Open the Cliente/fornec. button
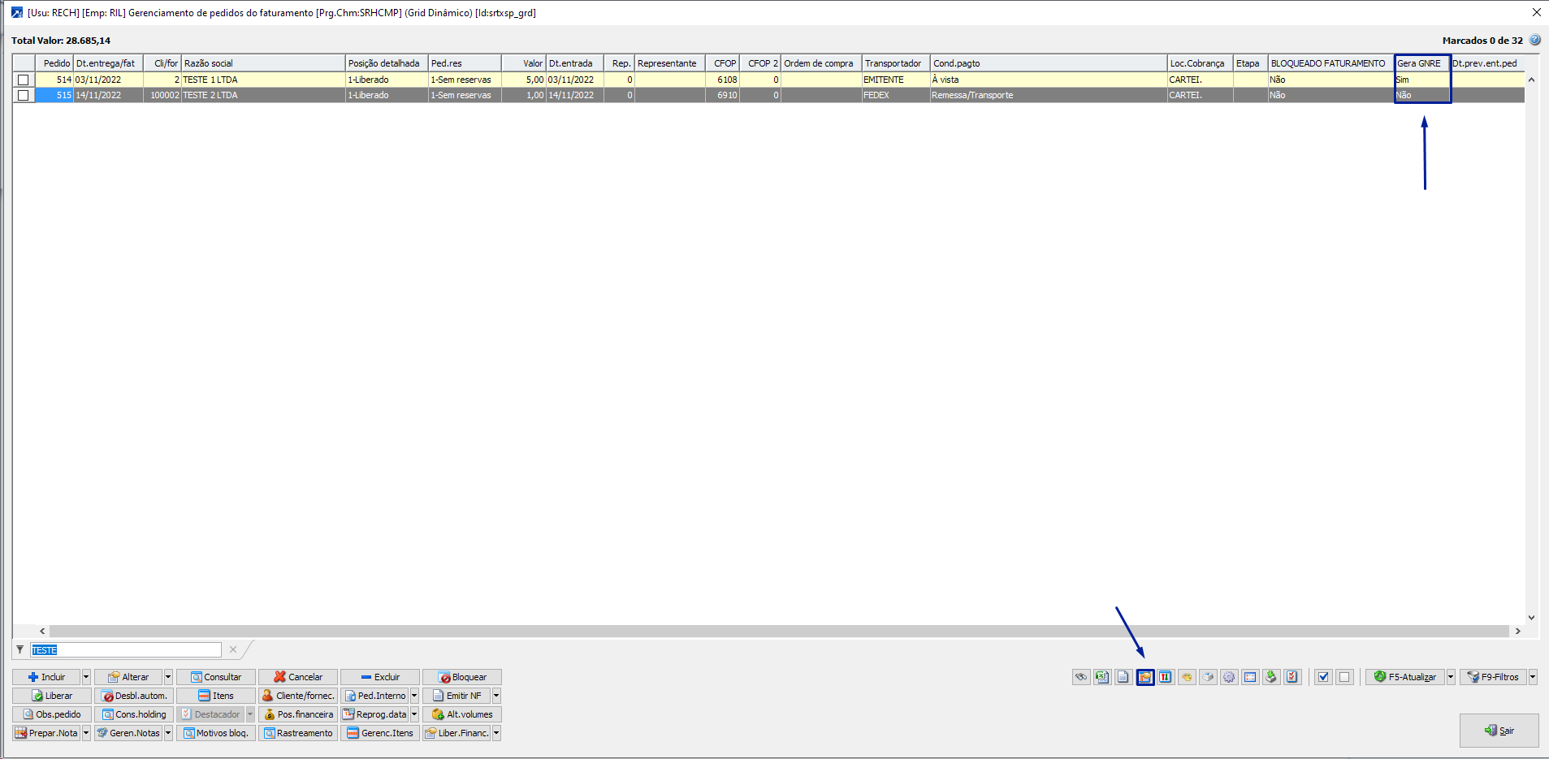This screenshot has width=1549, height=759. [298, 696]
